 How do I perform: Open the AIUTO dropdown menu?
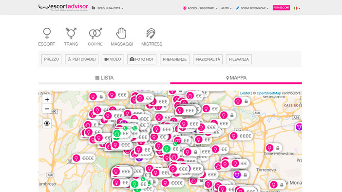click(226, 8)
